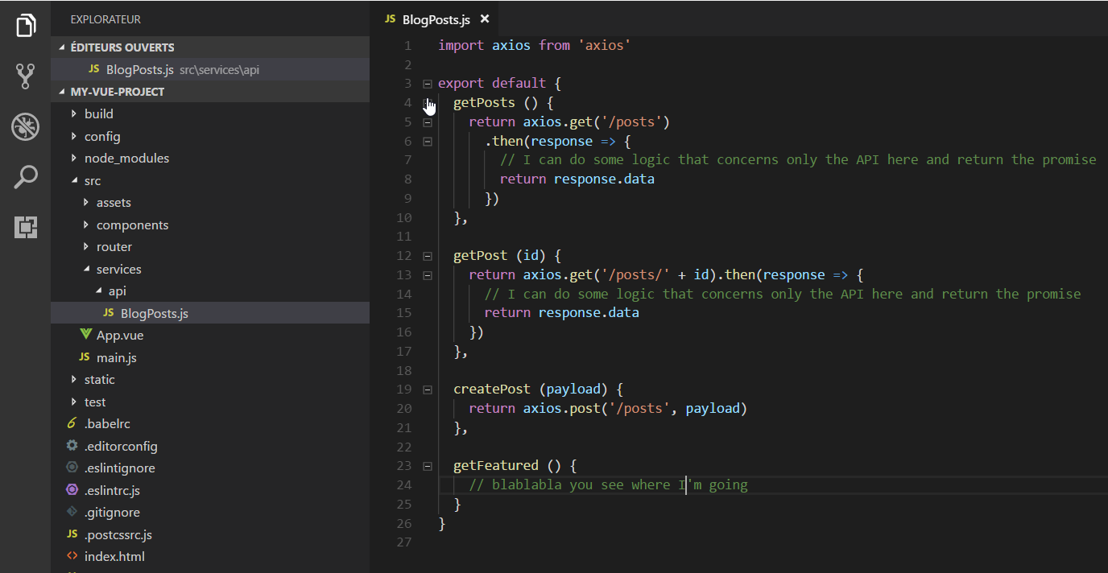This screenshot has height=573, width=1108.
Task: Click the gear icon next to .editorconfig
Action: click(x=71, y=446)
